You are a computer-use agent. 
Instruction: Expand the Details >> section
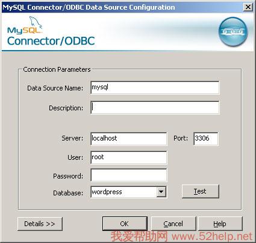click(40, 224)
